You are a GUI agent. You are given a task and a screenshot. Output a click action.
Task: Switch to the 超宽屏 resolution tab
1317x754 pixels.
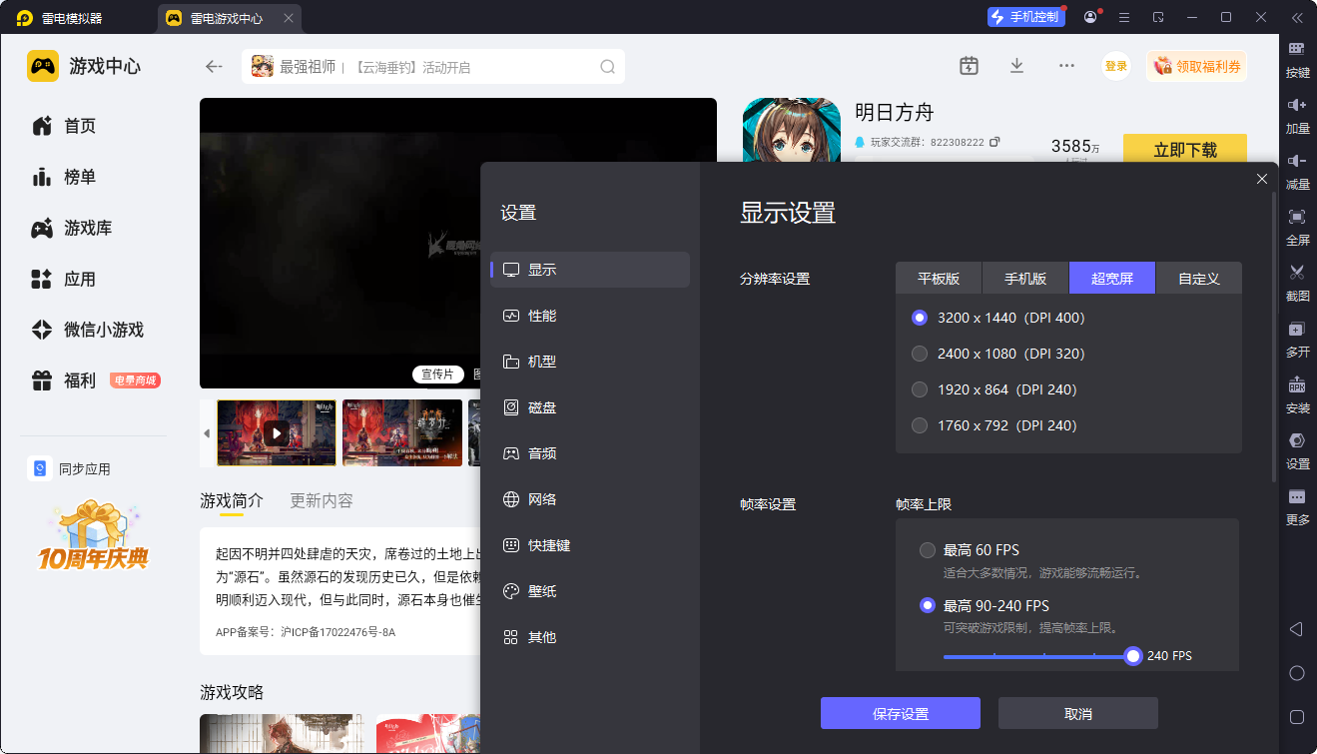click(x=1112, y=279)
